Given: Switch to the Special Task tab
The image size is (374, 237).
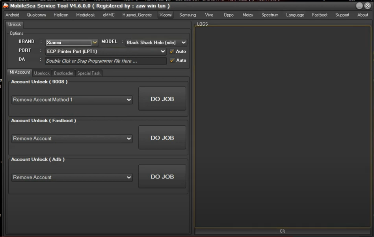Looking at the screenshot, I should (89, 73).
